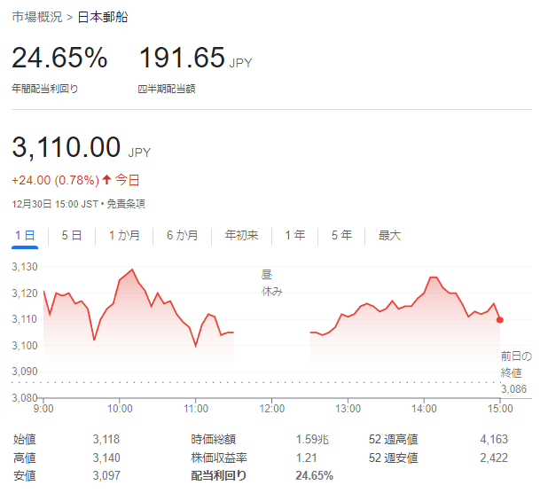Click the 52週高値 value 4,163
The height and width of the screenshot is (493, 540).
[x=494, y=439]
